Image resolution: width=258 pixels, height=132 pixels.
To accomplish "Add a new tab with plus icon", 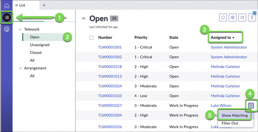I will (x=44, y=5).
